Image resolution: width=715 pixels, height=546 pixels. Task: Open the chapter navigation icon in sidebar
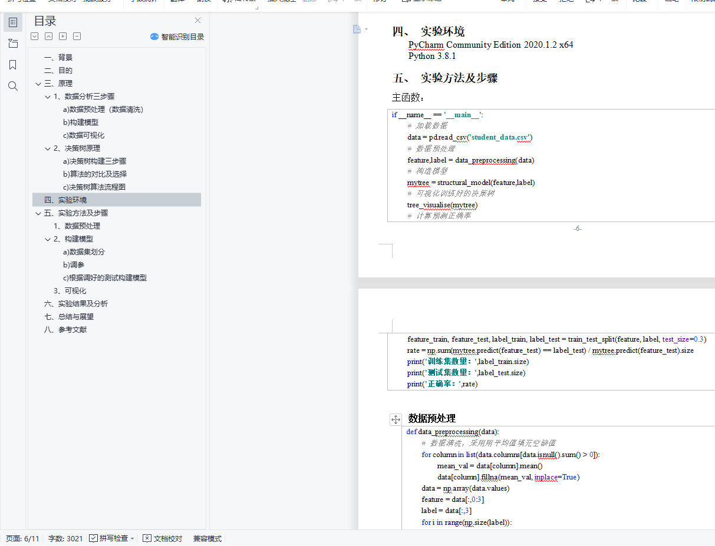(x=13, y=44)
